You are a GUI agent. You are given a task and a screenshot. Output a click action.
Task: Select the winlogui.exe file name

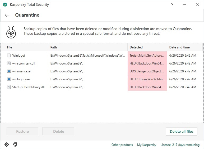click(x=21, y=79)
